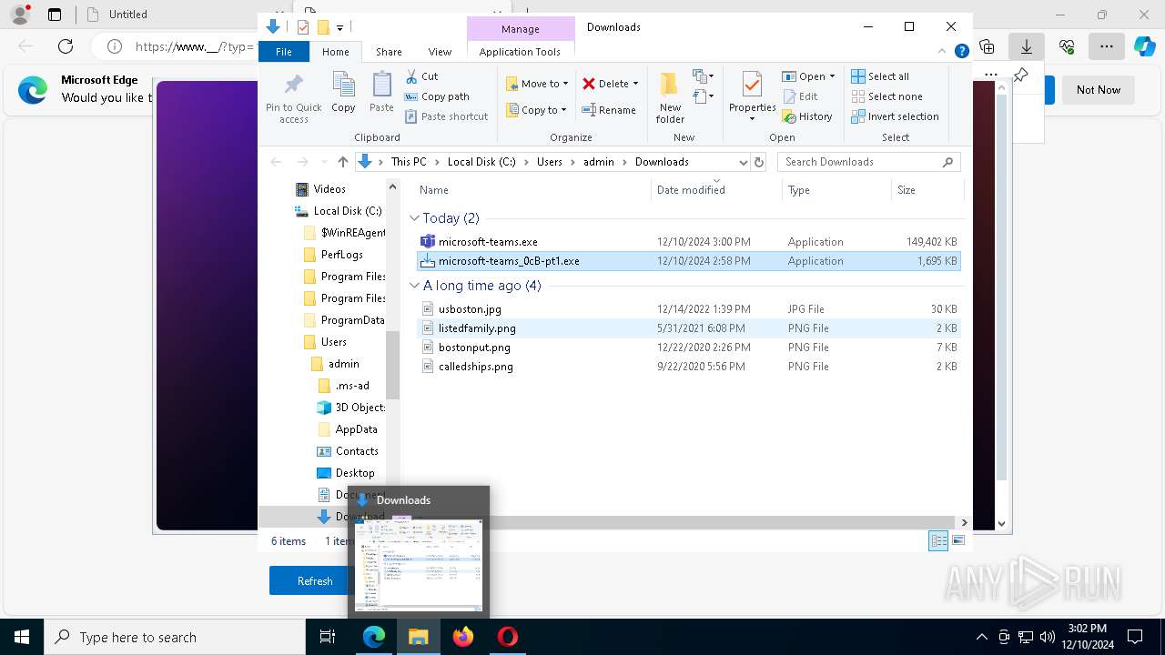Open address bar history dropdown
Screen dimensions: 1165x655
(x=744, y=162)
